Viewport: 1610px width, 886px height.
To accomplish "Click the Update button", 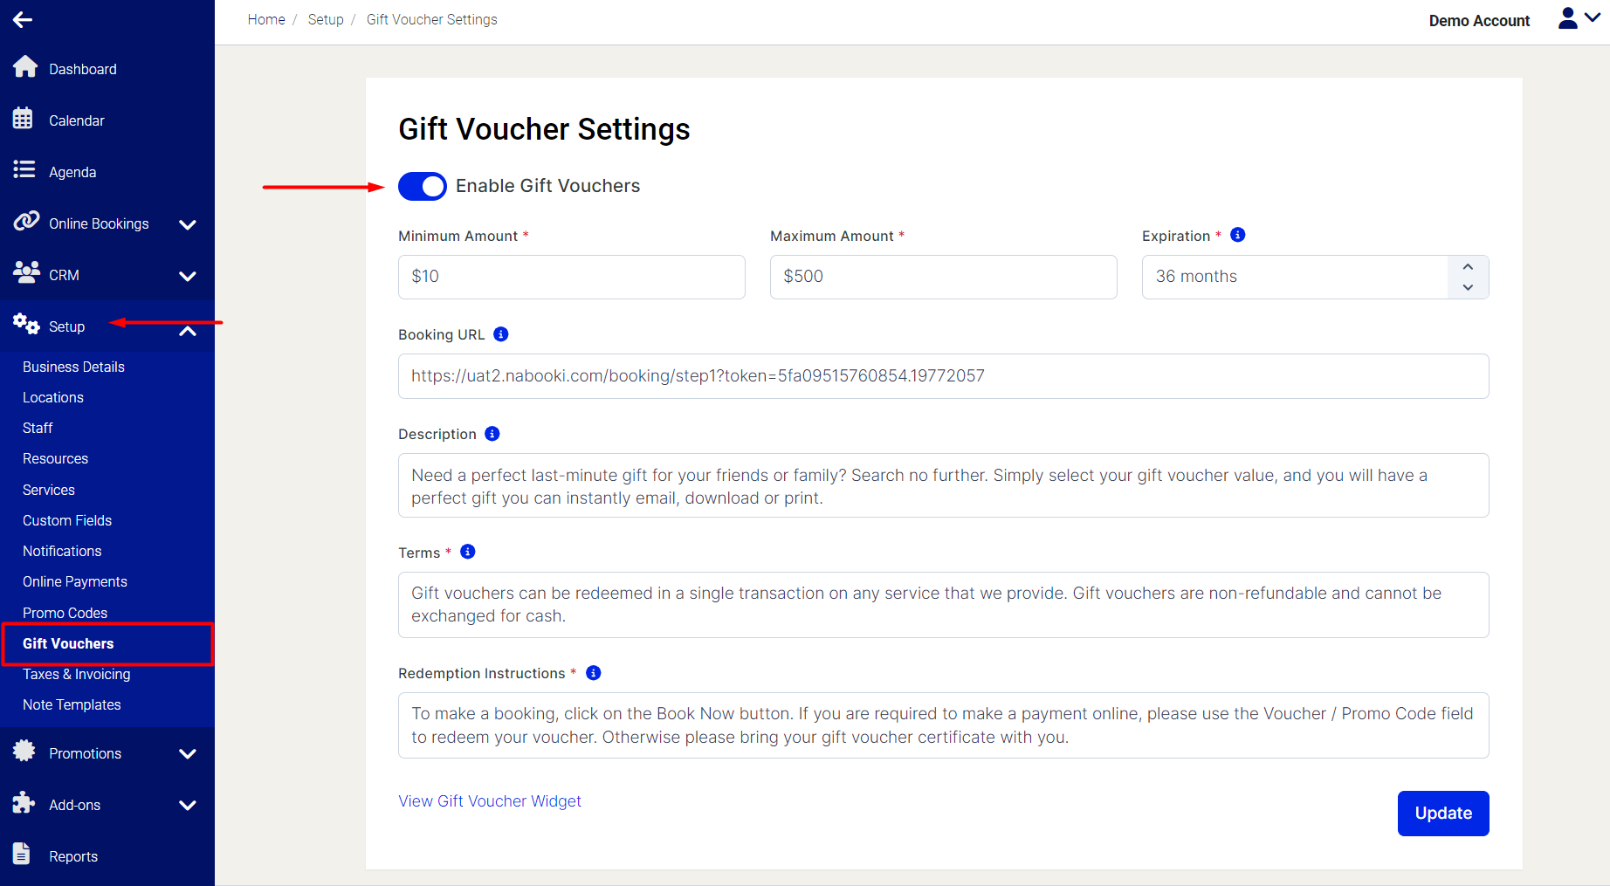I will pyautogui.click(x=1443, y=813).
